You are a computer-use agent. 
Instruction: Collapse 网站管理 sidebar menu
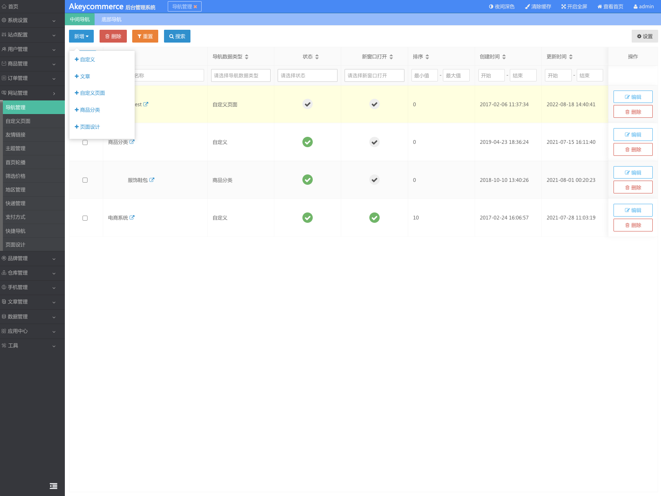point(32,93)
